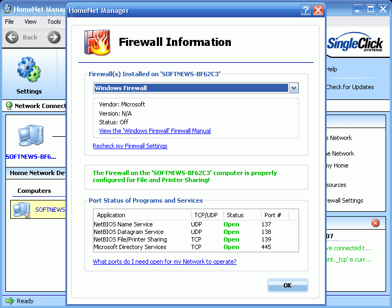Click the Forward arrow icon in main window

(x=54, y=37)
